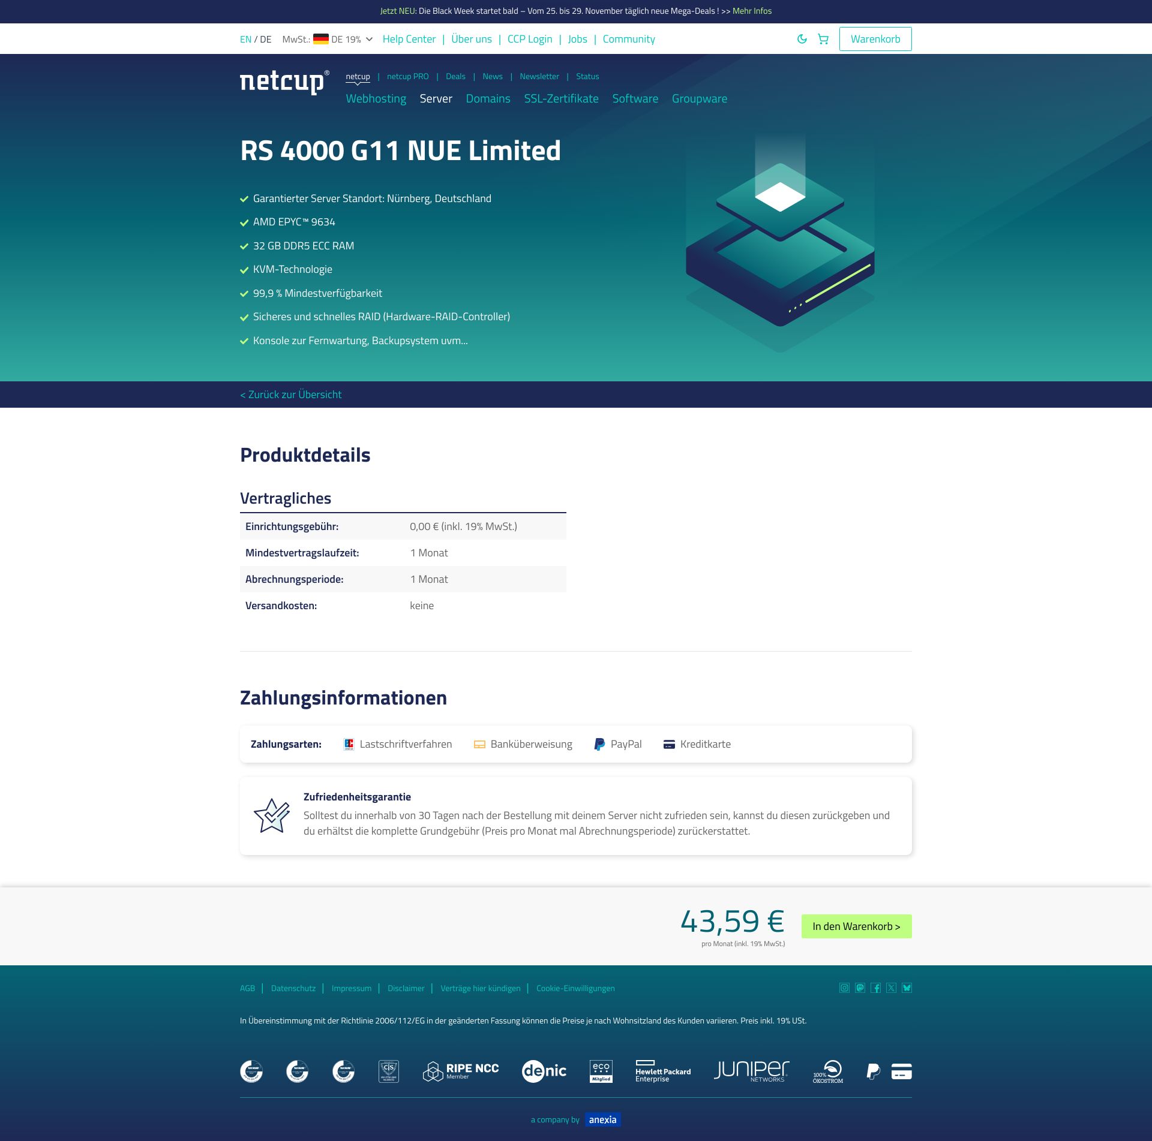
Task: Open the Software menu
Action: (635, 99)
